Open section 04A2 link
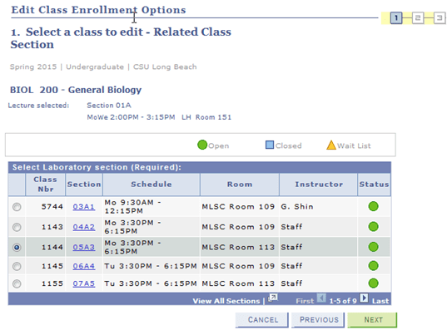 pyautogui.click(x=83, y=227)
